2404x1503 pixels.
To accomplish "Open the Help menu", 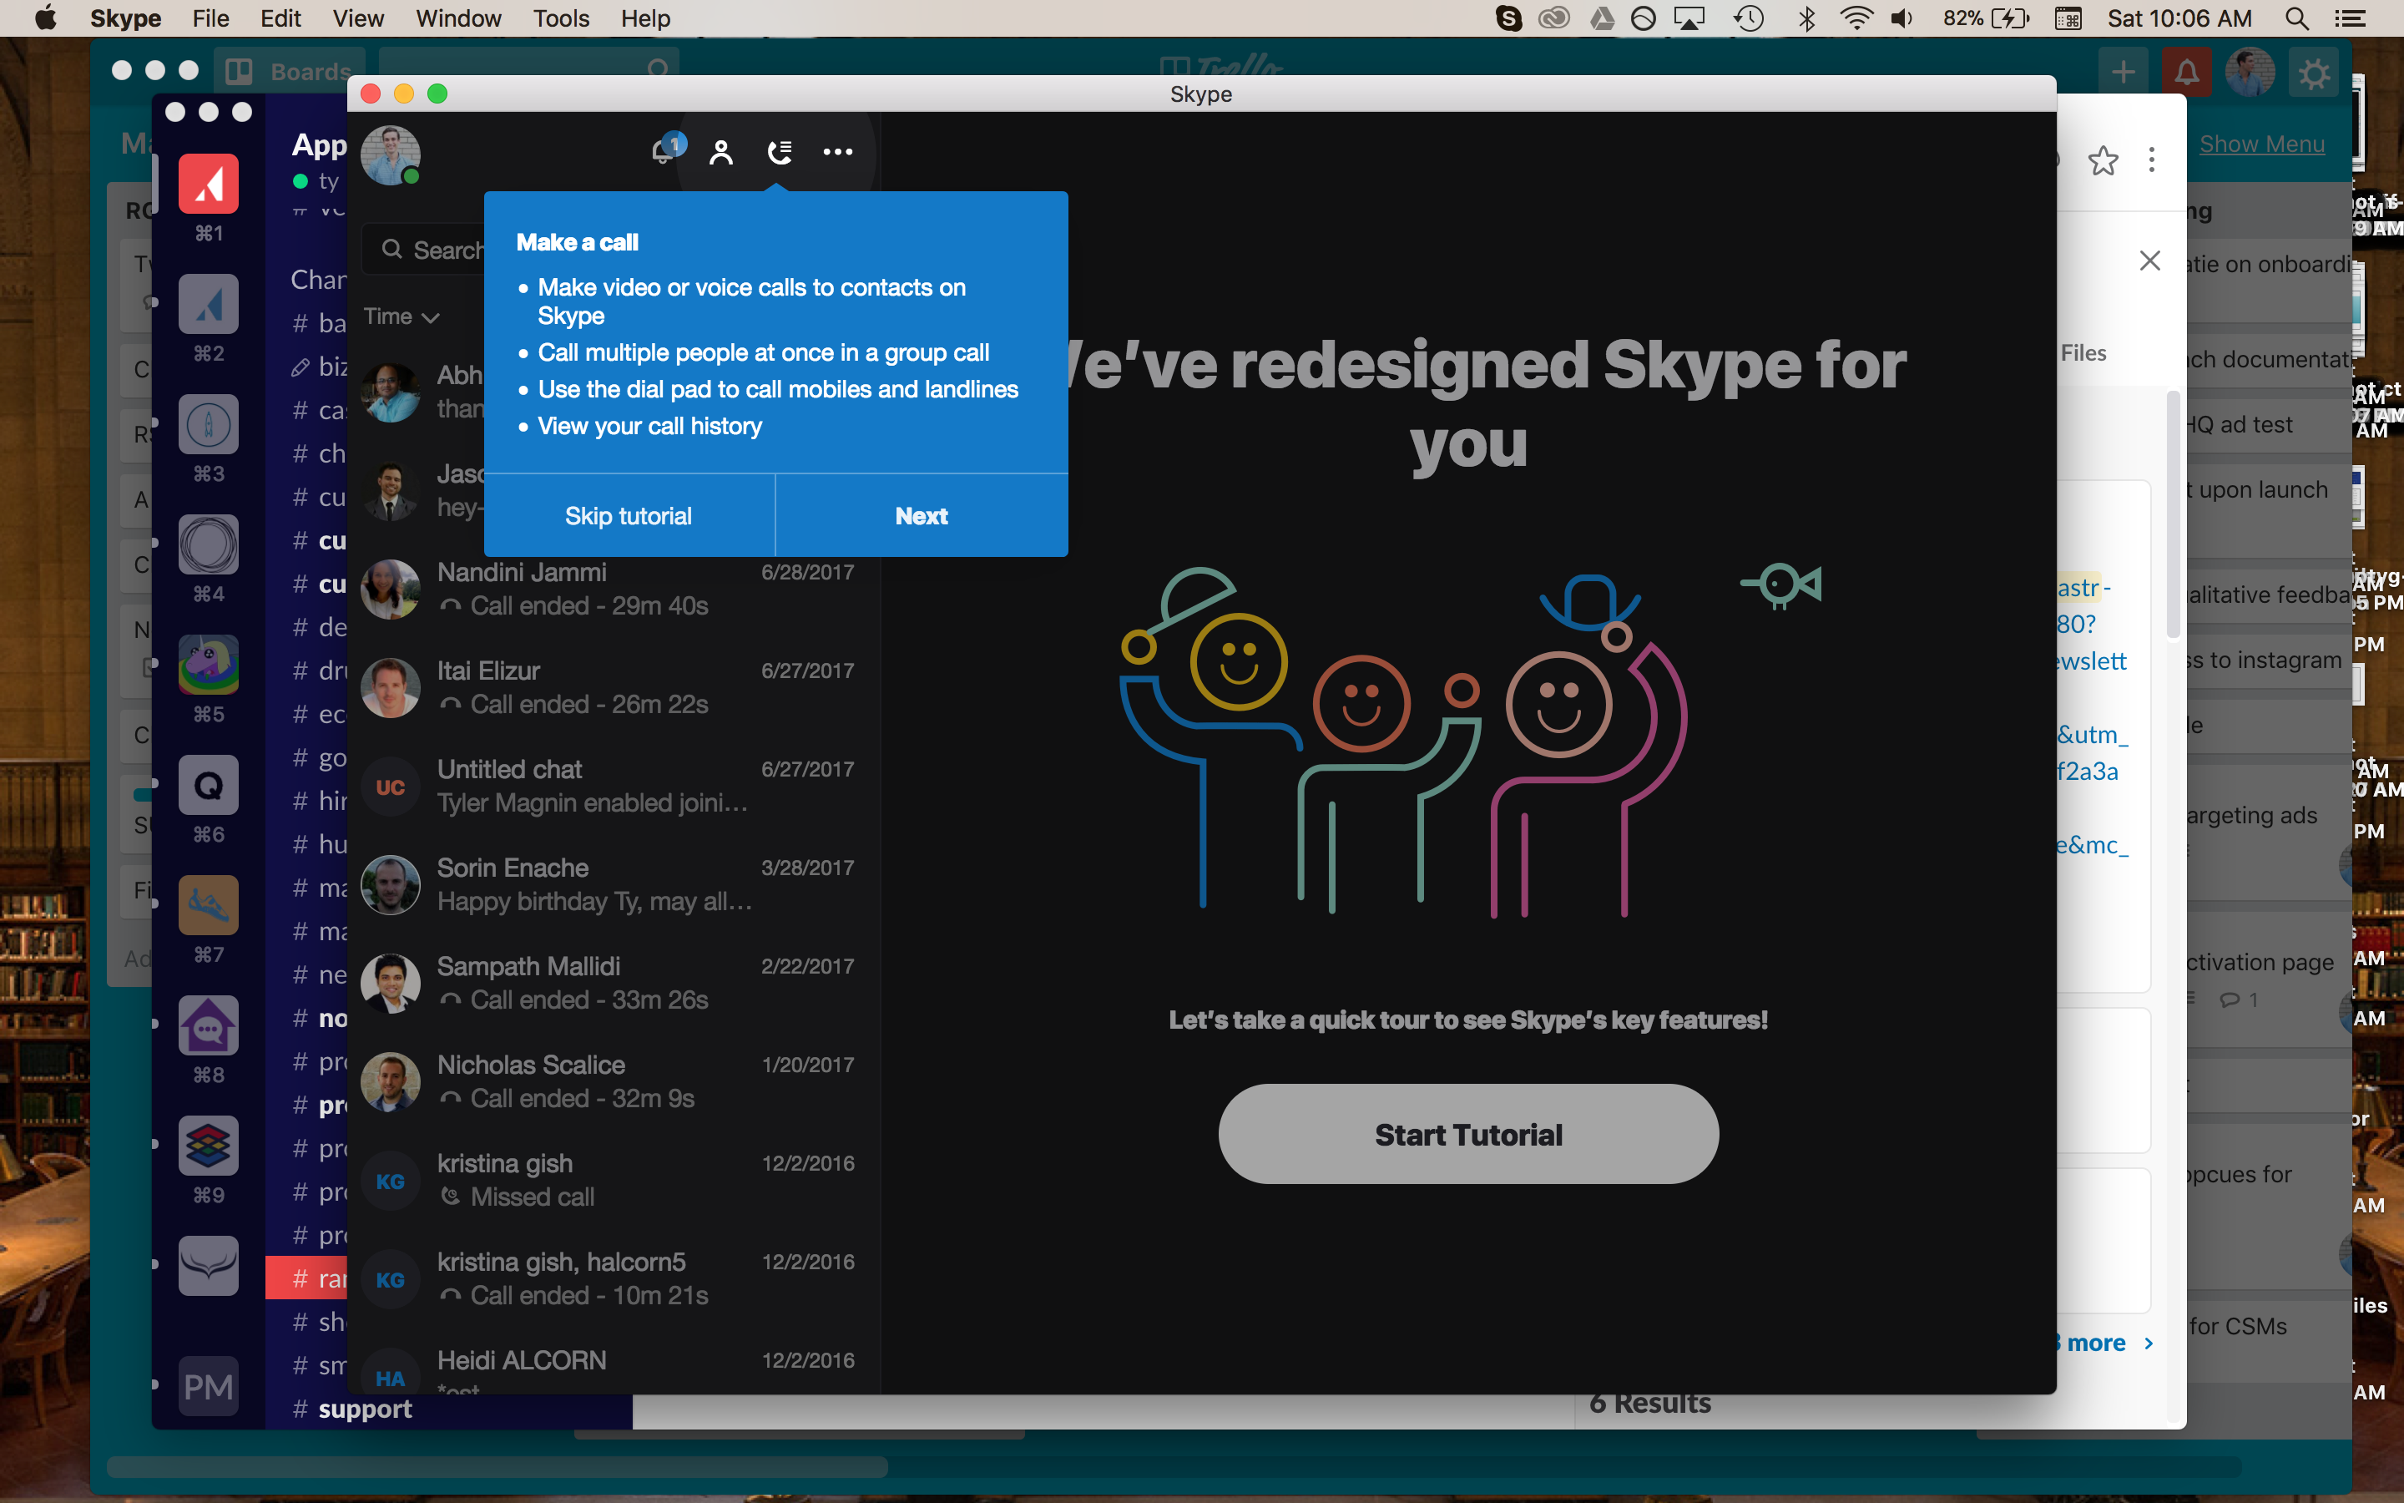I will click(x=646, y=18).
